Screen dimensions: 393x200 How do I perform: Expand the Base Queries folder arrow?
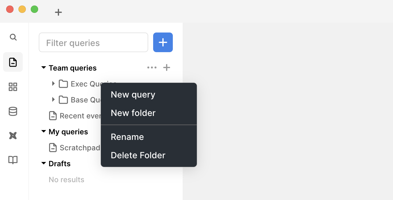click(x=53, y=99)
